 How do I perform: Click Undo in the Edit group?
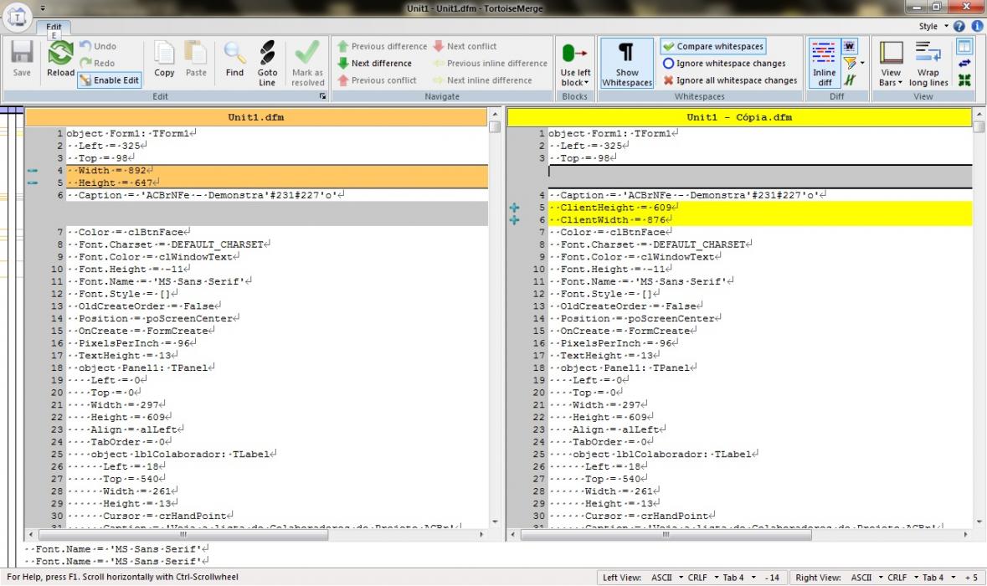[x=98, y=46]
